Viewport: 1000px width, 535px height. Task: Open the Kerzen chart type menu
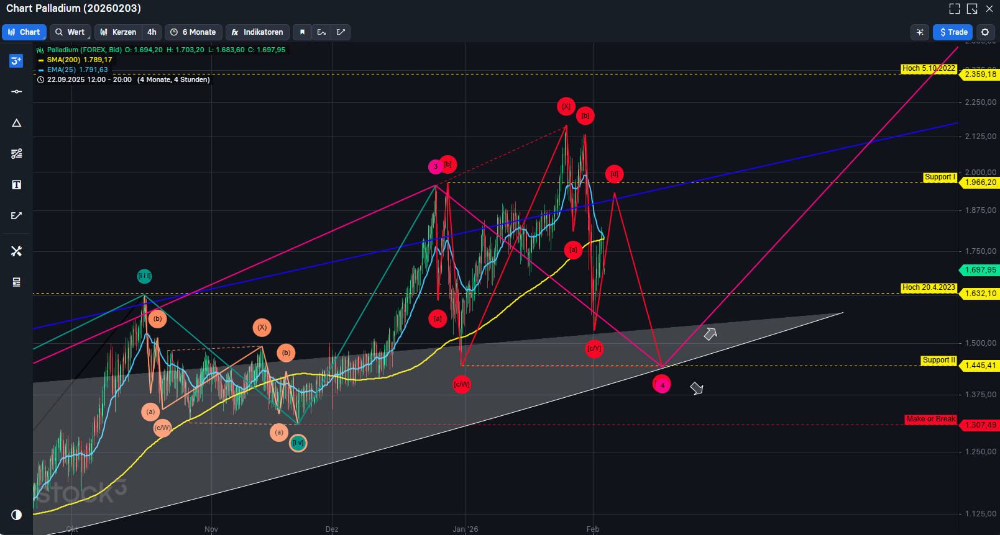pos(119,32)
